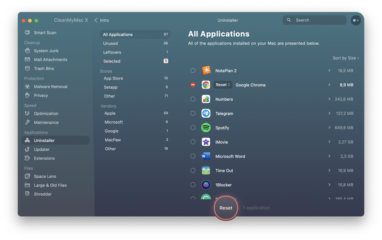Click the Large & Old Files folder icon

pyautogui.click(x=27, y=185)
